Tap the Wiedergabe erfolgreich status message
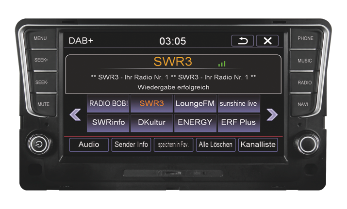 click(x=173, y=87)
